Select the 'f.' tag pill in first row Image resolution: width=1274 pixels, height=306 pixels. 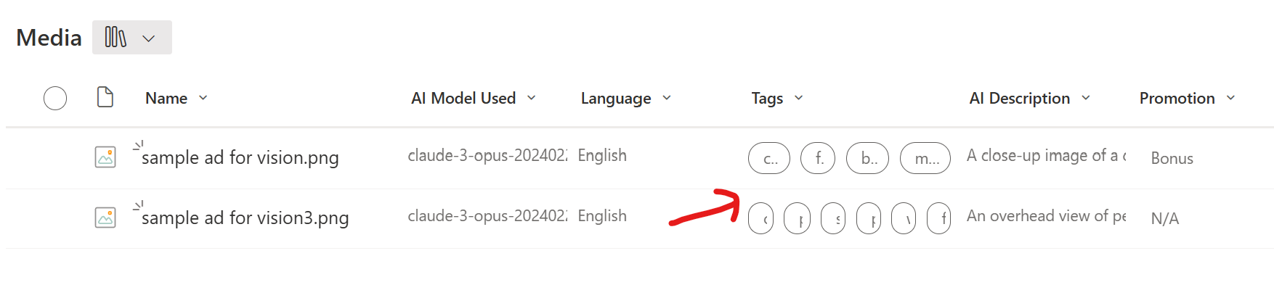(x=818, y=158)
